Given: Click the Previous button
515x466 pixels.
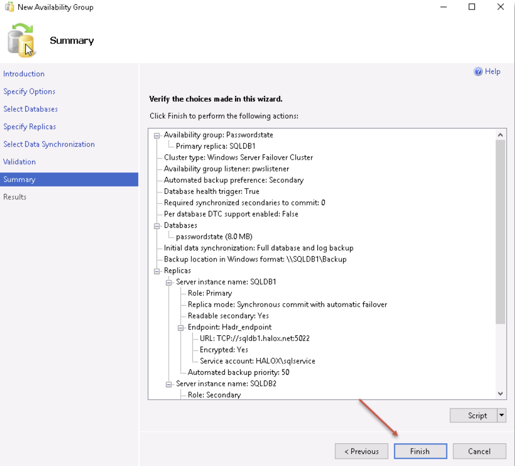Looking at the screenshot, I should (x=361, y=451).
